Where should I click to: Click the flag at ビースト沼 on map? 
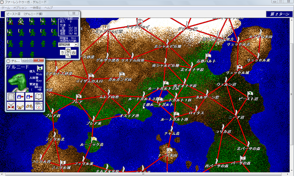tap(250, 94)
